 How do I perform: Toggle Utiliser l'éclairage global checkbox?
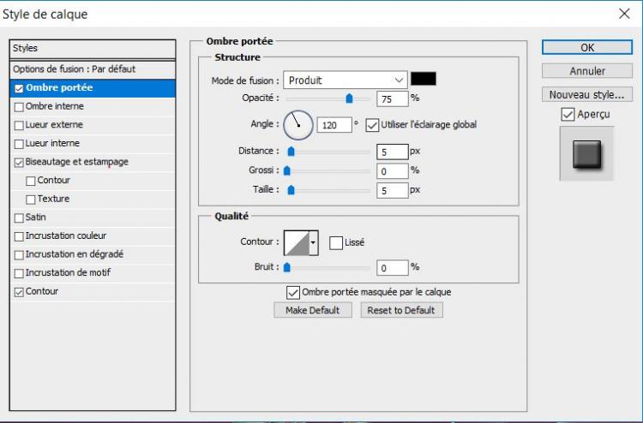tap(372, 125)
